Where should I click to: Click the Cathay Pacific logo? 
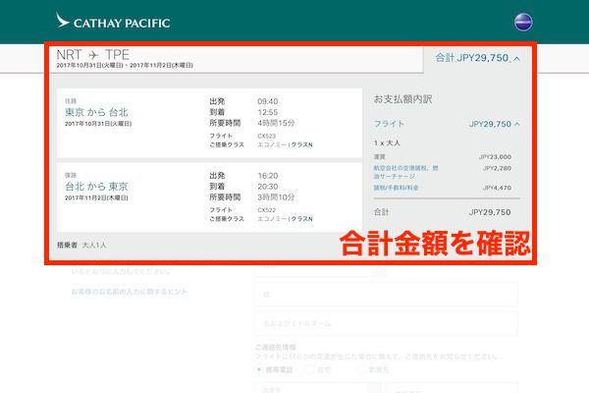click(x=113, y=21)
